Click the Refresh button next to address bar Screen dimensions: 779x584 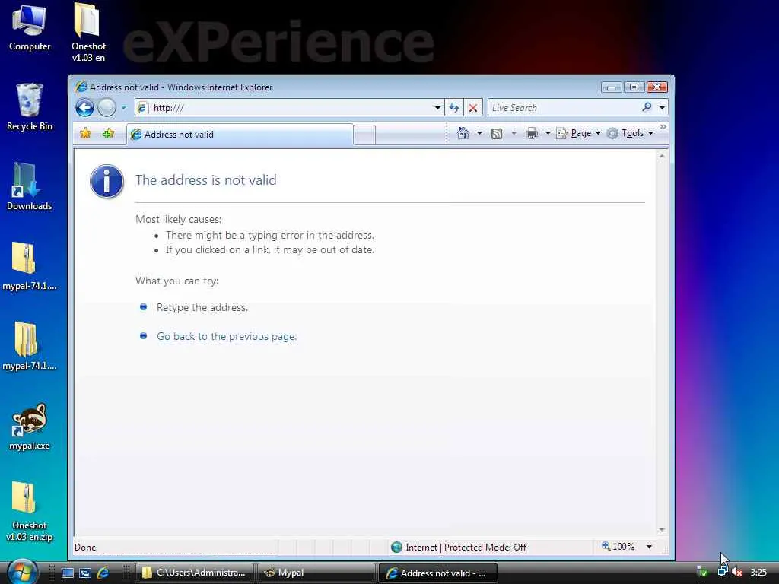tap(454, 108)
